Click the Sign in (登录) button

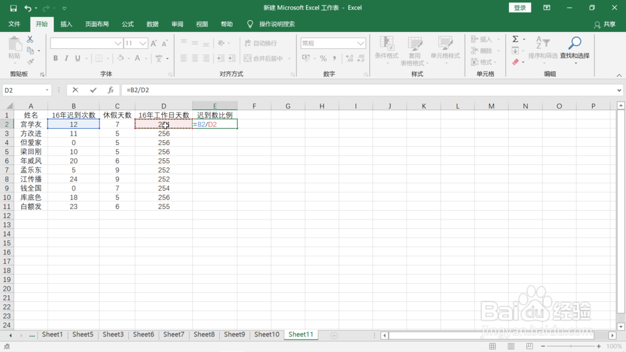point(520,8)
